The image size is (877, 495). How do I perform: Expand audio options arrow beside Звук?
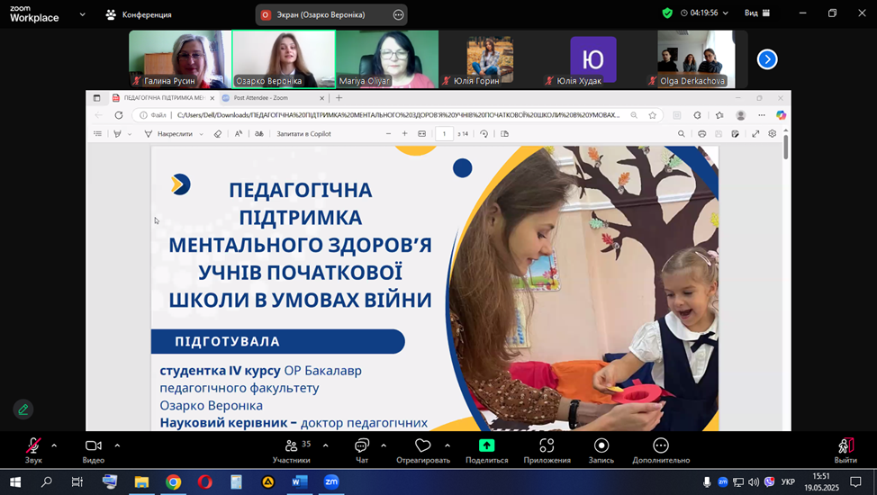(54, 445)
